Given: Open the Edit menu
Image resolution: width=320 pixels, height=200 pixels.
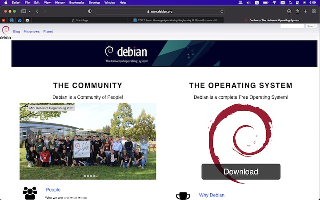Looking at the screenshot, I should 37,3.
